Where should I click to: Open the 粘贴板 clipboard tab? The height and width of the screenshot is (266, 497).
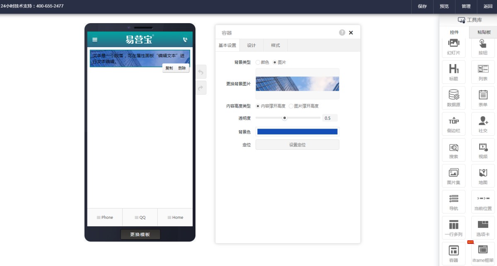(484, 32)
